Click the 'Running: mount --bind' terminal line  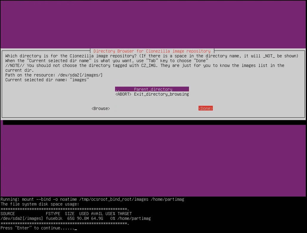[92, 199]
